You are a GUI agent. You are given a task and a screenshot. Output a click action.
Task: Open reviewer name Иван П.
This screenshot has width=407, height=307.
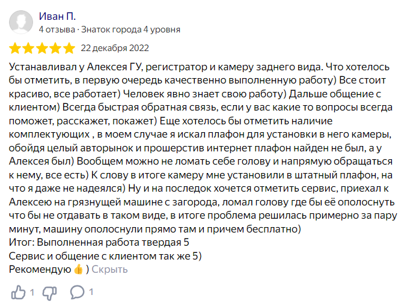pyautogui.click(x=58, y=16)
